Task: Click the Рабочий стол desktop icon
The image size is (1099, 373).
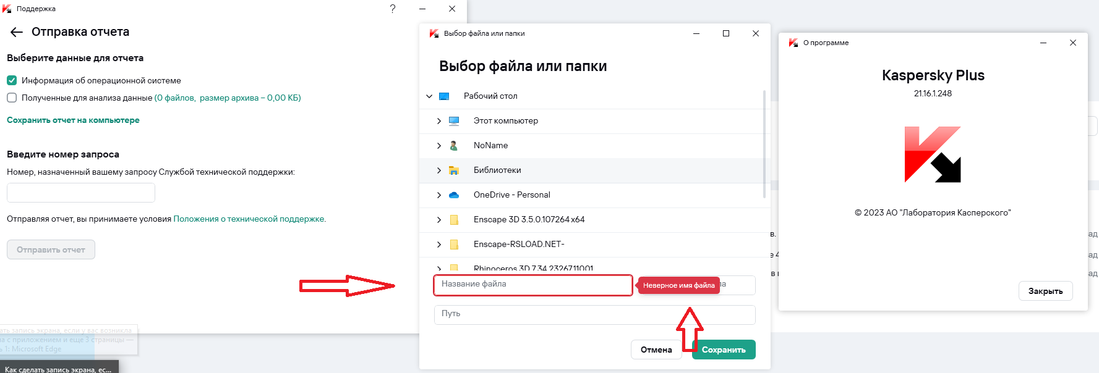Action: point(444,96)
